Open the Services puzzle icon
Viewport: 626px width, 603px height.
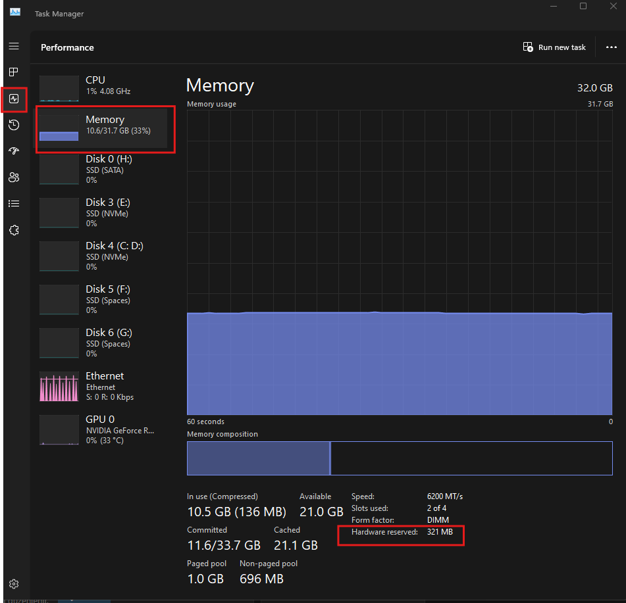[14, 230]
